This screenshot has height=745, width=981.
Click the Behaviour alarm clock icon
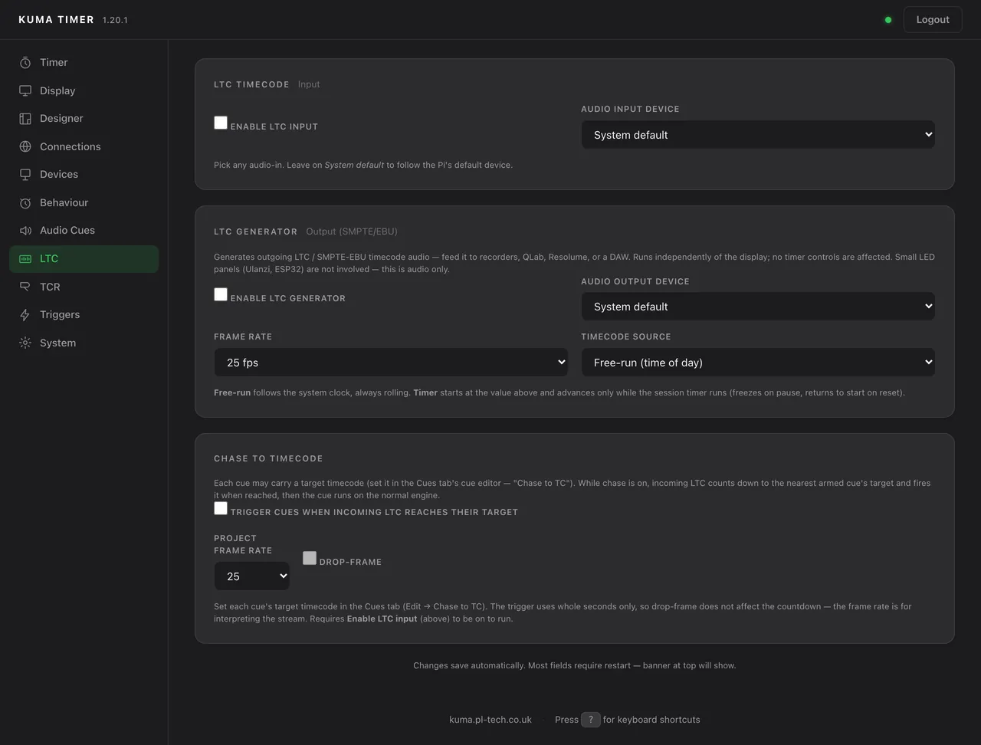coord(25,202)
